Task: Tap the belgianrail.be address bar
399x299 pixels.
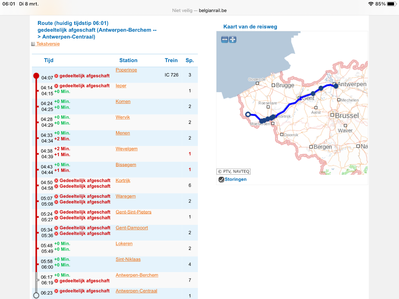Action: (199, 10)
